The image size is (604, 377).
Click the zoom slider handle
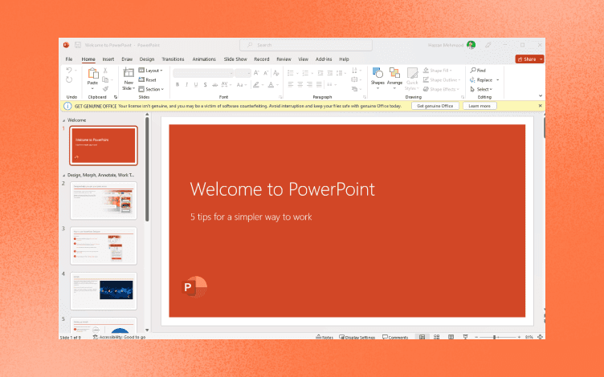[494, 337]
